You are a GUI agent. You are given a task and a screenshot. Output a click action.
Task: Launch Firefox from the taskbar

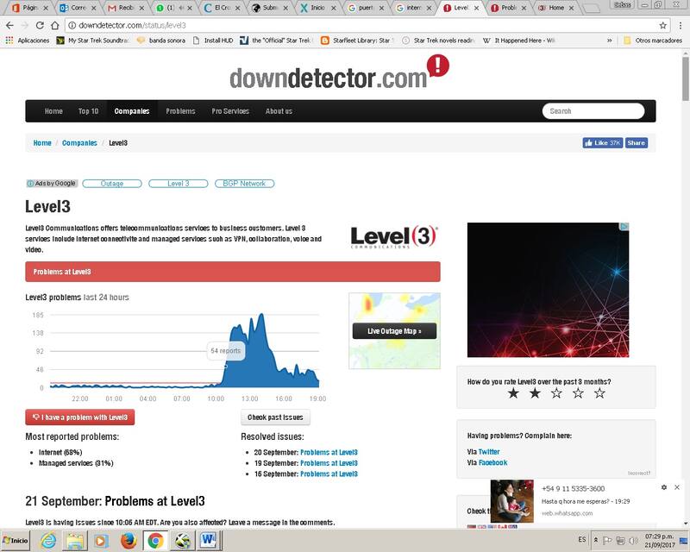point(129,541)
